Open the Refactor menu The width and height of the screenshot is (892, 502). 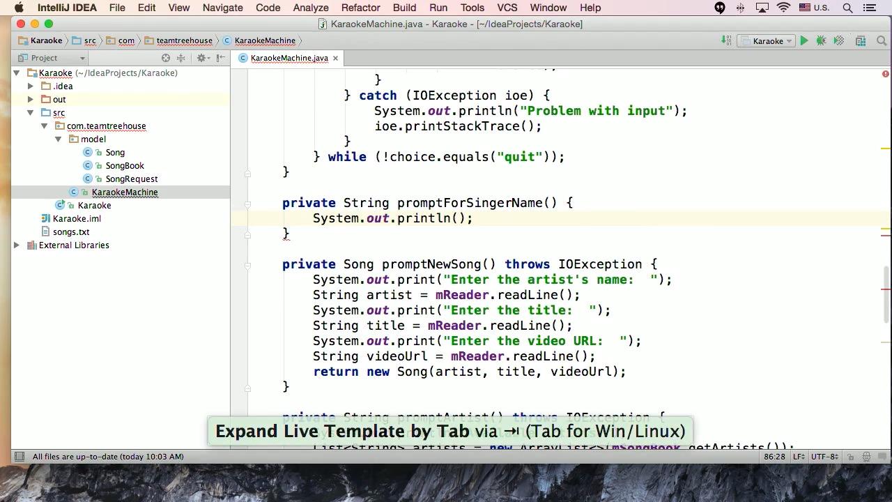click(360, 8)
